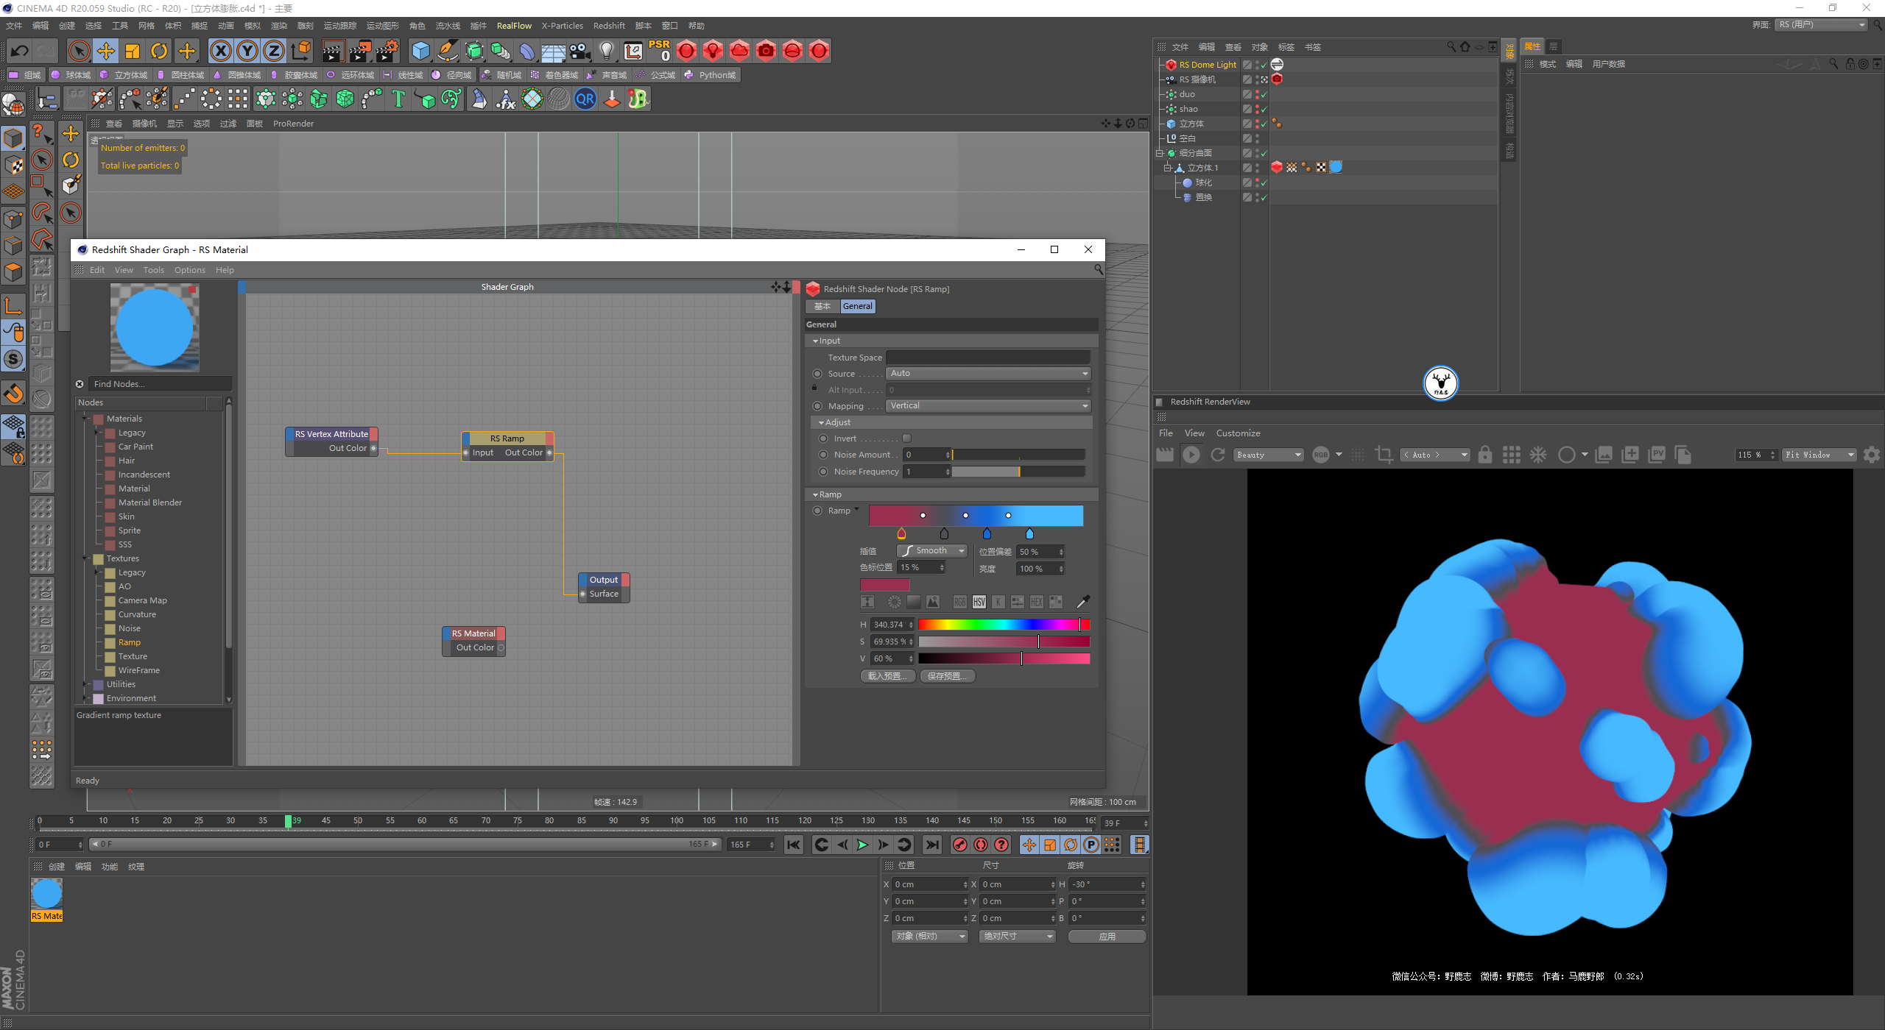Click the Light bulb icon in toolbar

(607, 51)
